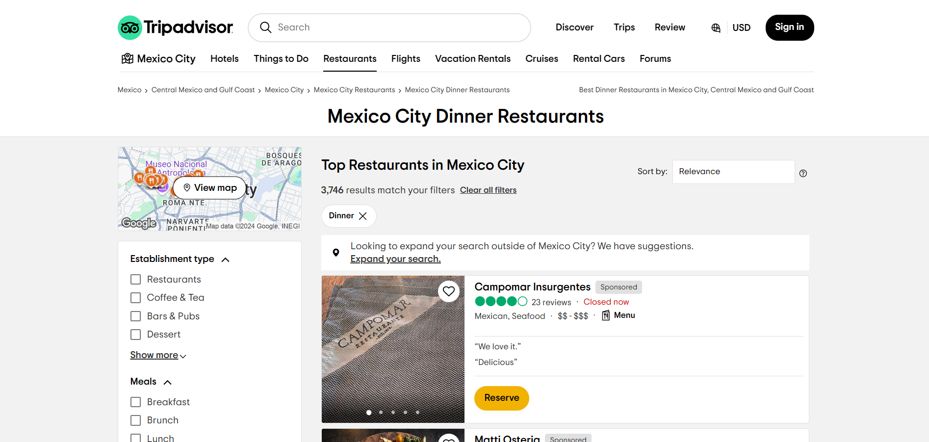Check the Brunch meal checkbox
Viewport: 929px width, 442px height.
136,420
